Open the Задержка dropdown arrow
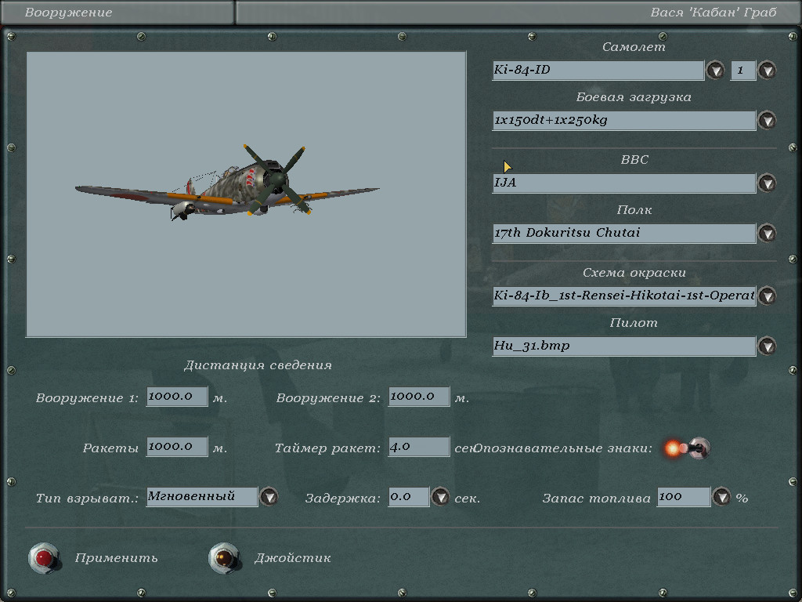The width and height of the screenshot is (802, 602). (441, 497)
